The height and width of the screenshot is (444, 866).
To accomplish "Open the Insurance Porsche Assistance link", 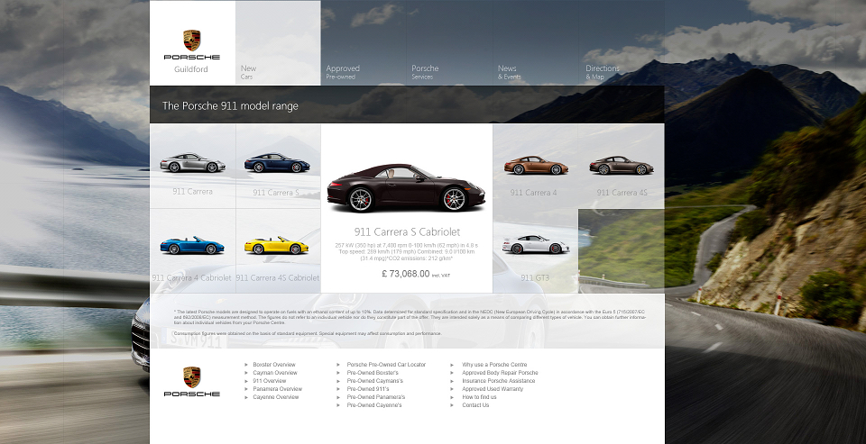I will point(498,381).
